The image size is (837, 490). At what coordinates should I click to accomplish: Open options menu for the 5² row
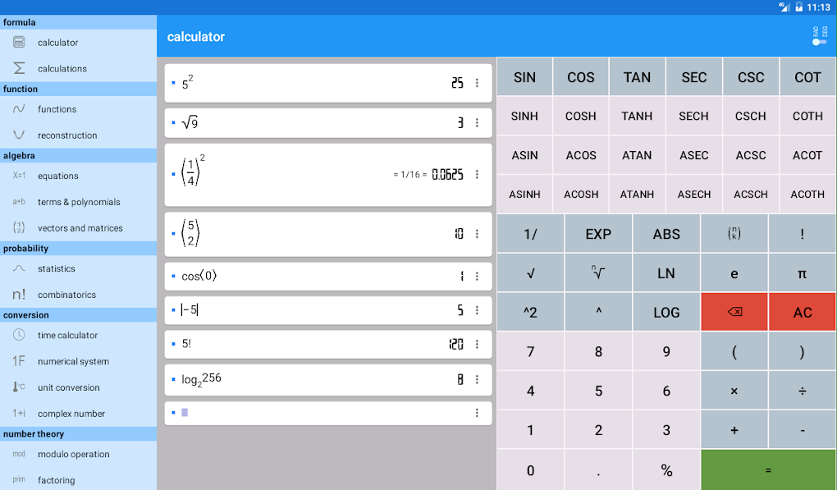pyautogui.click(x=477, y=83)
